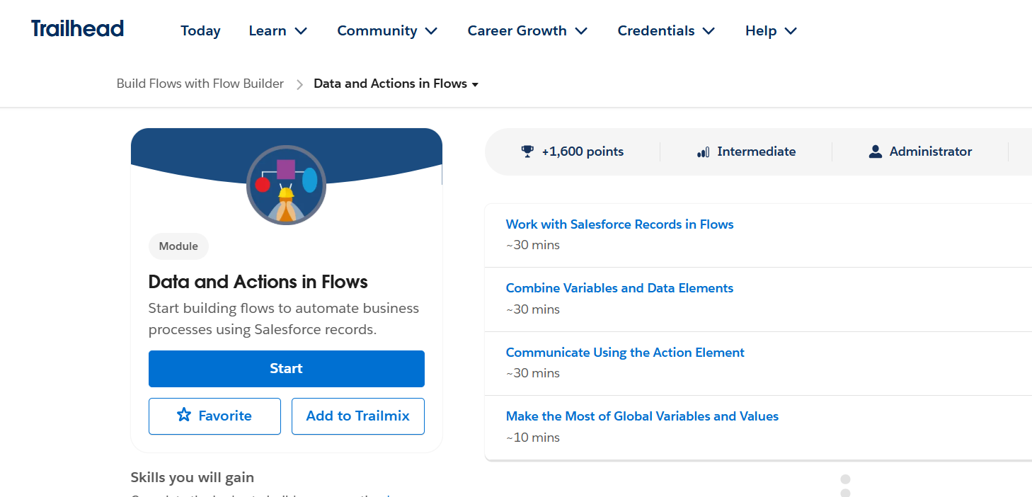Open Communicate Using the Action Element unit
This screenshot has width=1032, height=497.
pos(625,353)
